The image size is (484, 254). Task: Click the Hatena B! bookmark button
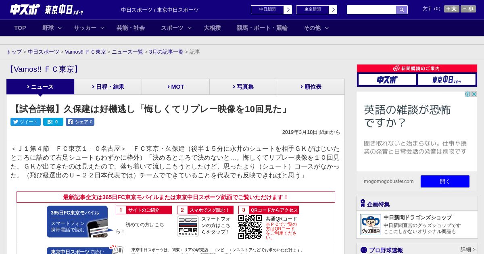(53, 122)
